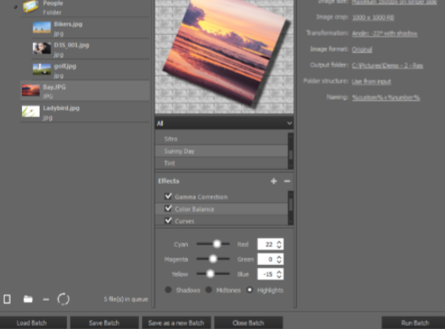Increase Red value with up stepper arrow
The width and height of the screenshot is (445, 329).
(x=279, y=242)
